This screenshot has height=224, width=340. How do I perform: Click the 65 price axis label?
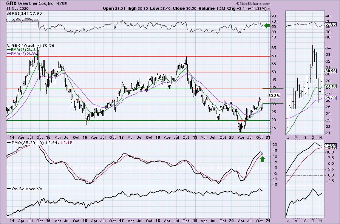click(x=274, y=48)
